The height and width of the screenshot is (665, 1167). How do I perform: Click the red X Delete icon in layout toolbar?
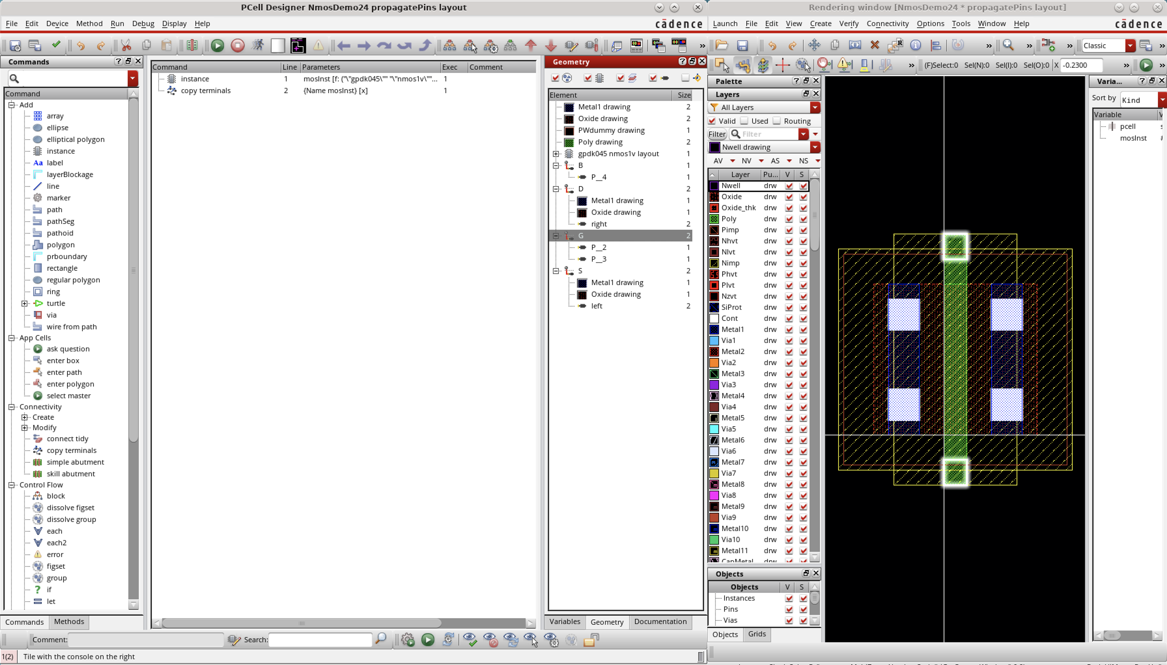coord(874,45)
